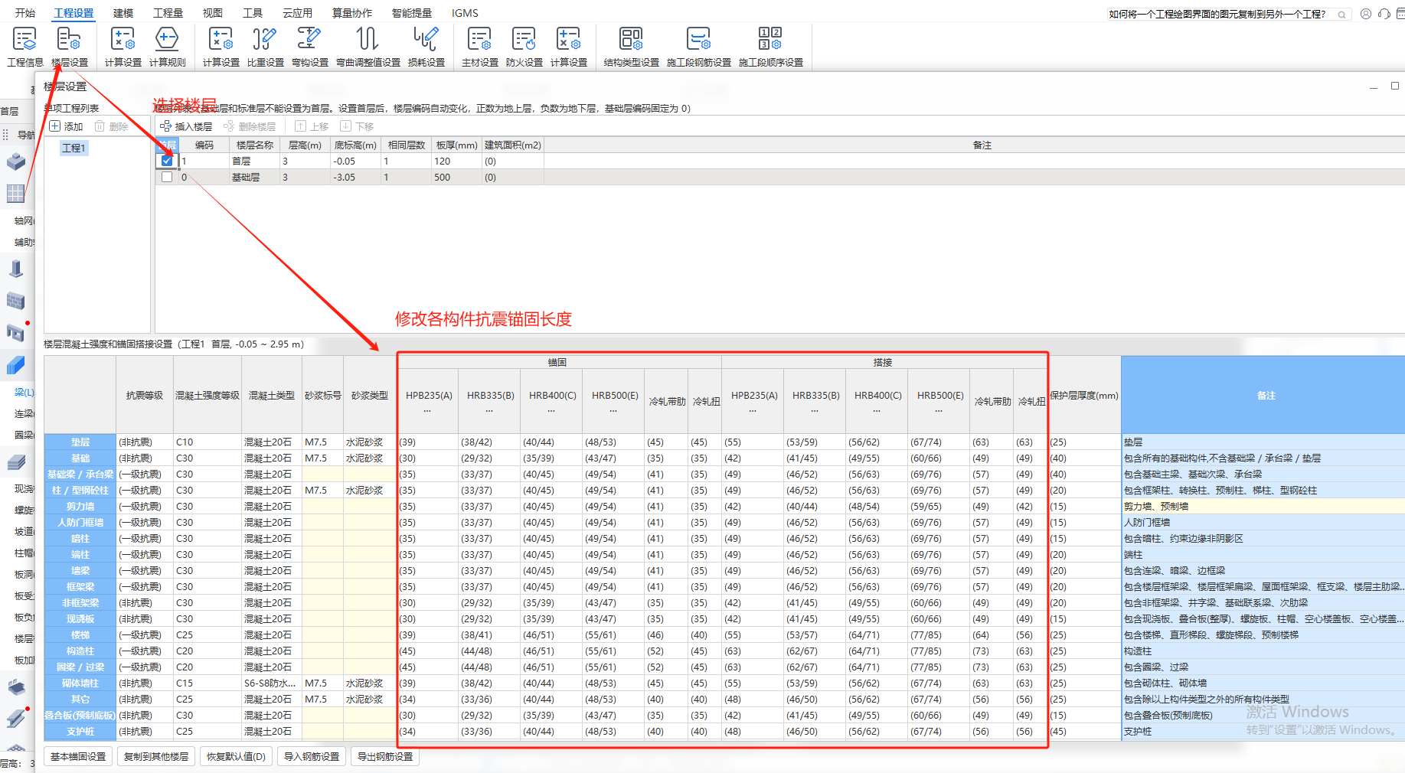Click the C10 concrete grade cell for 垫层

pyautogui.click(x=207, y=442)
